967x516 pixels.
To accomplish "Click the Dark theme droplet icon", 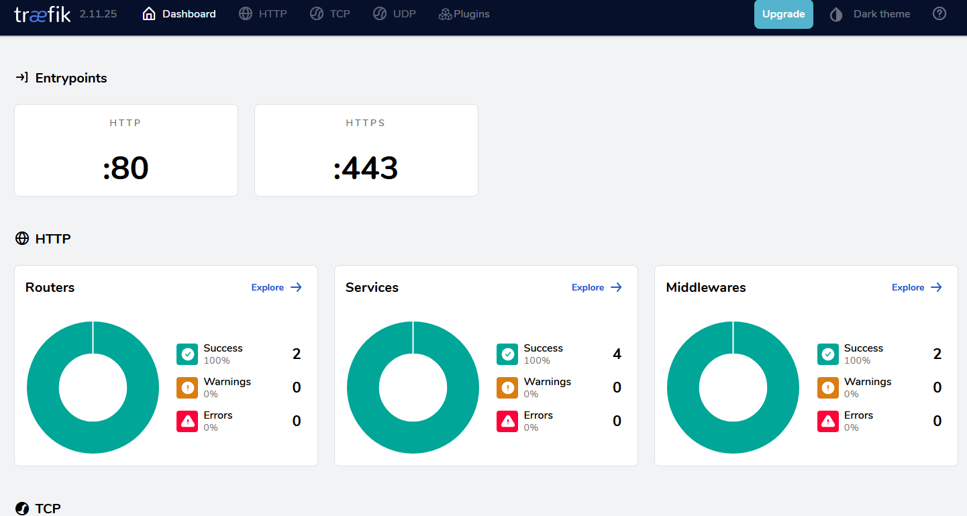I will [836, 14].
